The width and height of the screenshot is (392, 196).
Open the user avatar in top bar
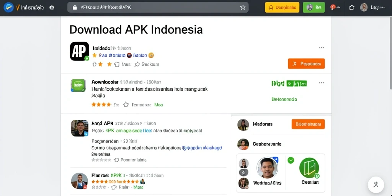click(364, 8)
